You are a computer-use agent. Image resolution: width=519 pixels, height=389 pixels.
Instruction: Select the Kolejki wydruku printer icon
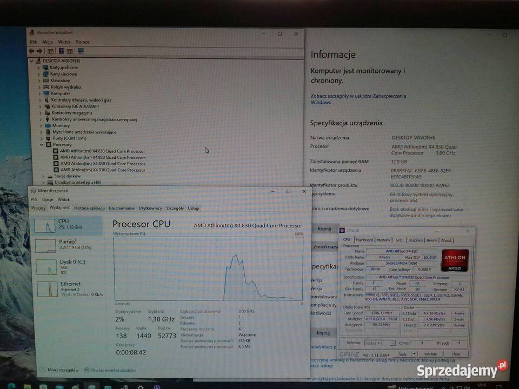click(x=46, y=87)
